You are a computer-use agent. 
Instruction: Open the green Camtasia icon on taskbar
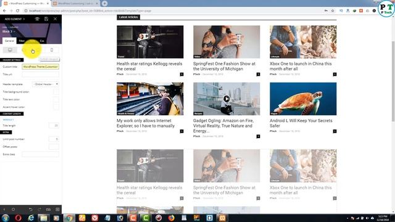(146, 218)
